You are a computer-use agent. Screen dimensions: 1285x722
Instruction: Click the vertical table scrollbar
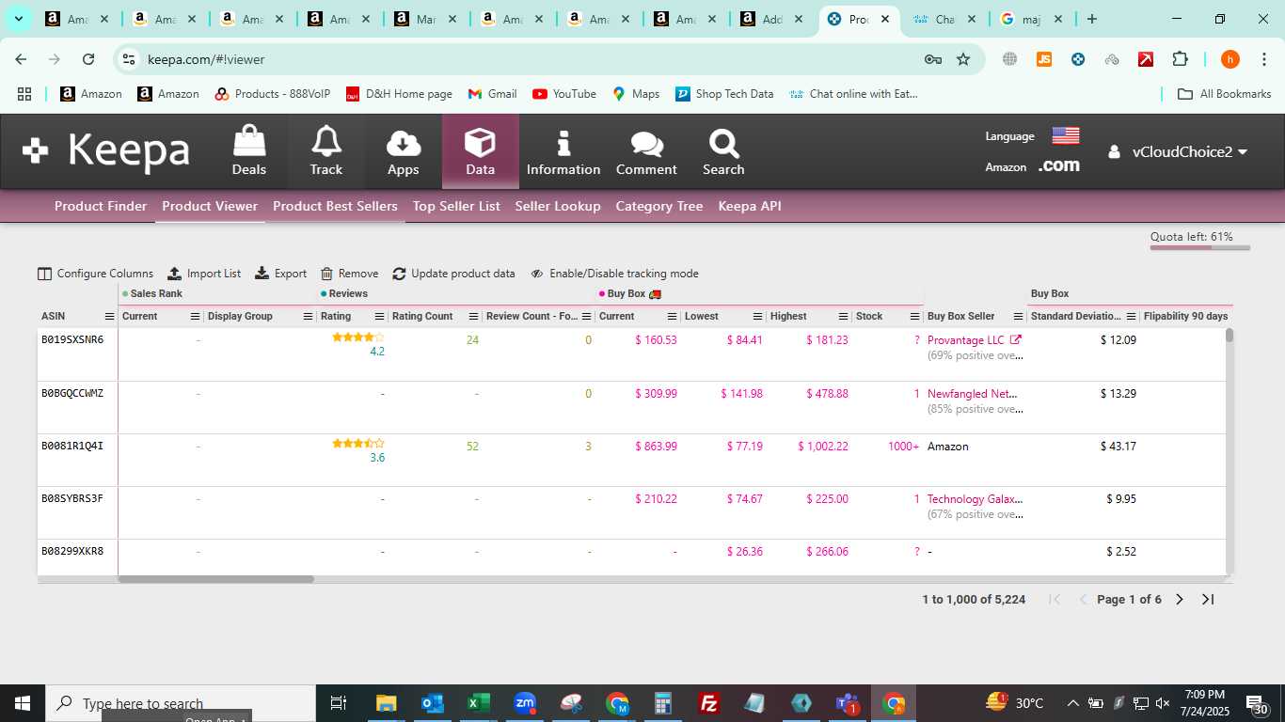[1229, 335]
